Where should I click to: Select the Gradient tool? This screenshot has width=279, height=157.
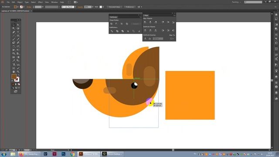coord(18,57)
